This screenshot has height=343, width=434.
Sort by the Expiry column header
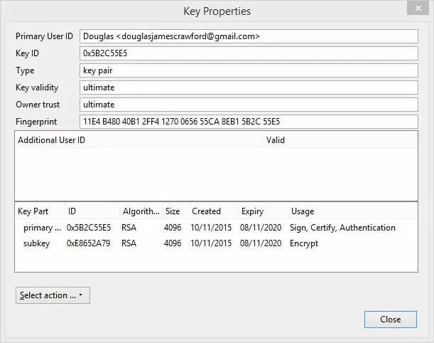261,211
